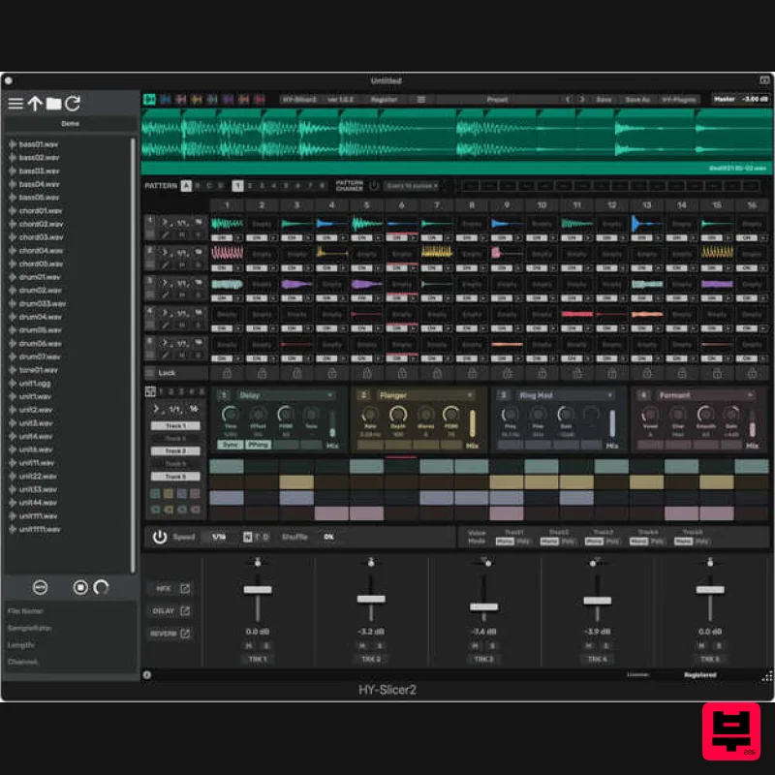
Task: Adjust the TRK 3 volume fader
Action: point(484,605)
